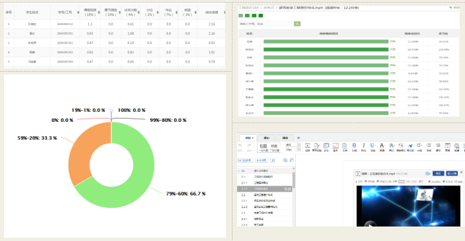Viewport: 465px width, 241px height.
Task: Select the darkest green legend swatch
Action: point(261,15)
